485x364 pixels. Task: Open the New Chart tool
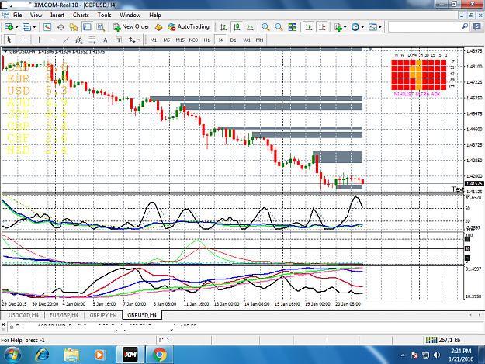click(x=9, y=27)
